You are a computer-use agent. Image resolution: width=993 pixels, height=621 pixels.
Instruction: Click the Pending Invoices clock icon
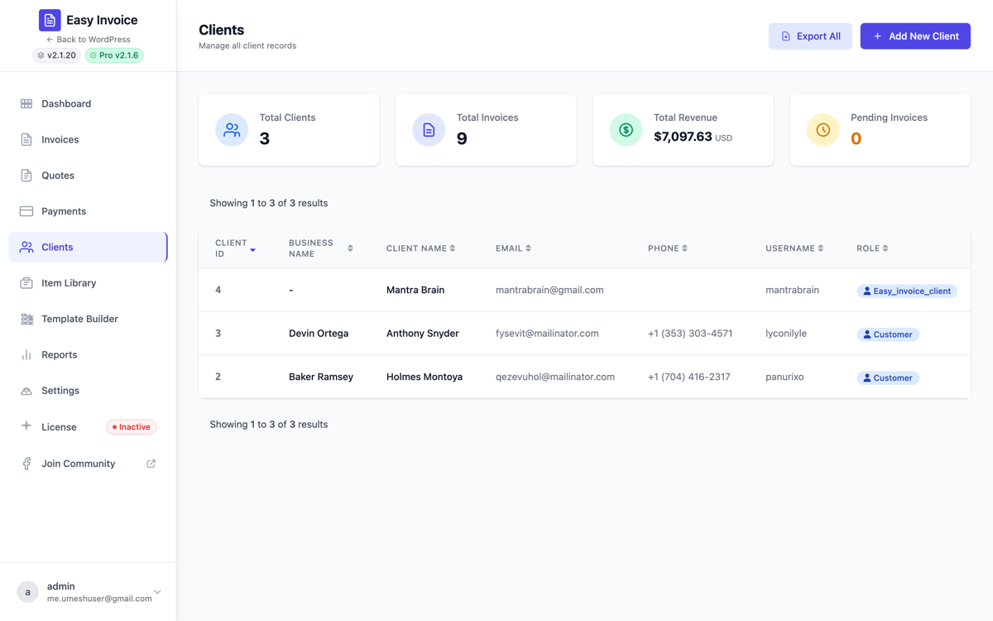coord(823,130)
